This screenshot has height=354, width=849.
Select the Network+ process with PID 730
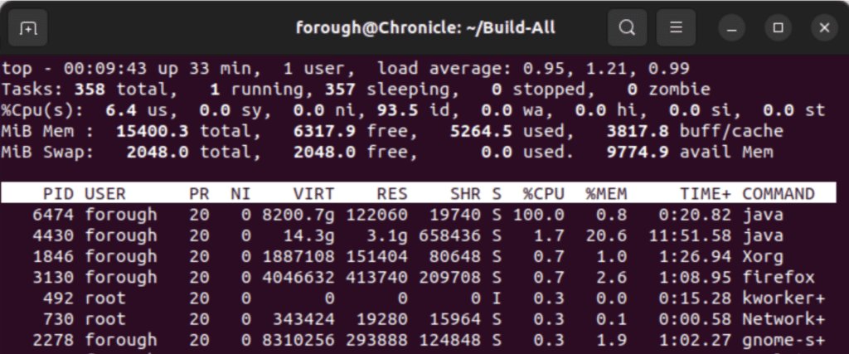pos(418,319)
